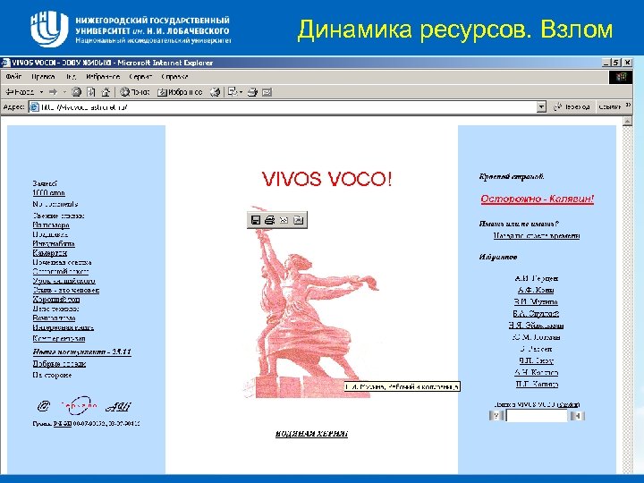The width and height of the screenshot is (644, 483).
Task: Expand the Forward button history dropdown arrow
Action: click(x=64, y=92)
